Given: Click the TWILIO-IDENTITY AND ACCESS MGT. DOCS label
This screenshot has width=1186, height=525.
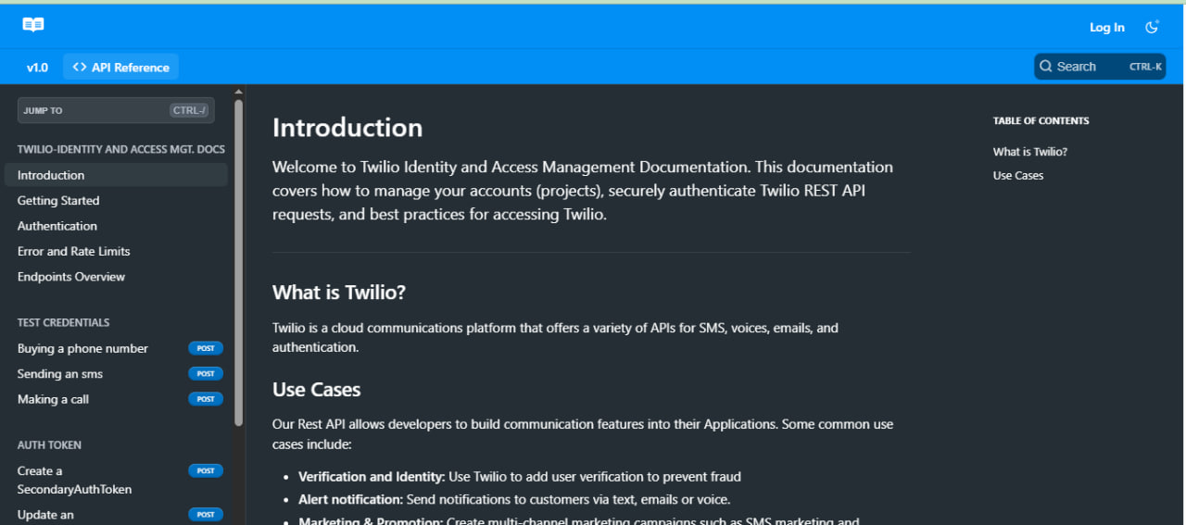Looking at the screenshot, I should (121, 149).
